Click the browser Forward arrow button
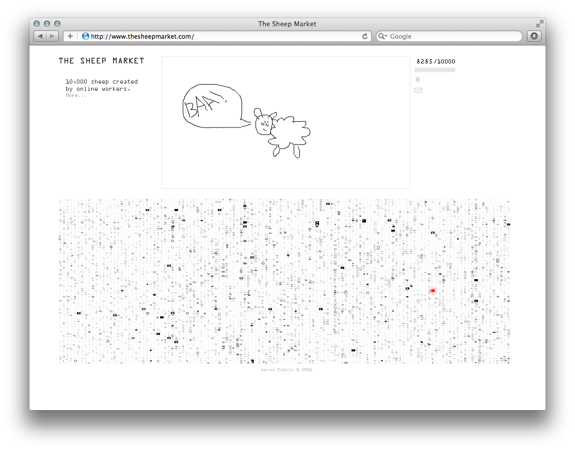The image size is (575, 451). [53, 36]
